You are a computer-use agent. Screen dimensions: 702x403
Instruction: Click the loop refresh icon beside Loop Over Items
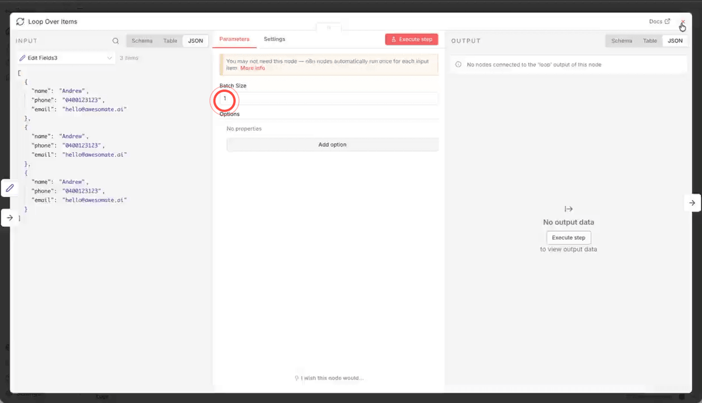(x=20, y=21)
